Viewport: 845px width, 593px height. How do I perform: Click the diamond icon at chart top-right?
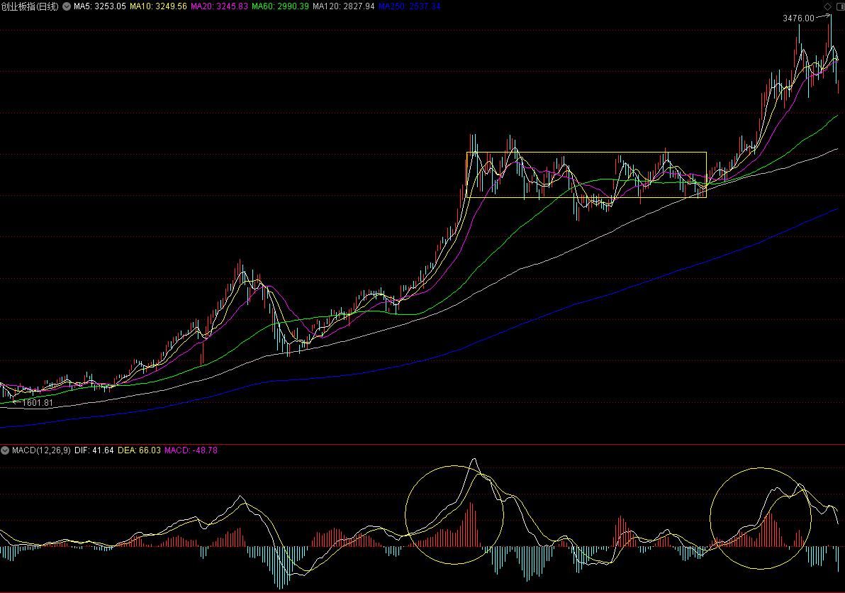coord(827,6)
